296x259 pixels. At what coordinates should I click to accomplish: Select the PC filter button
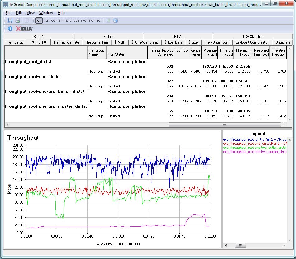point(99,21)
